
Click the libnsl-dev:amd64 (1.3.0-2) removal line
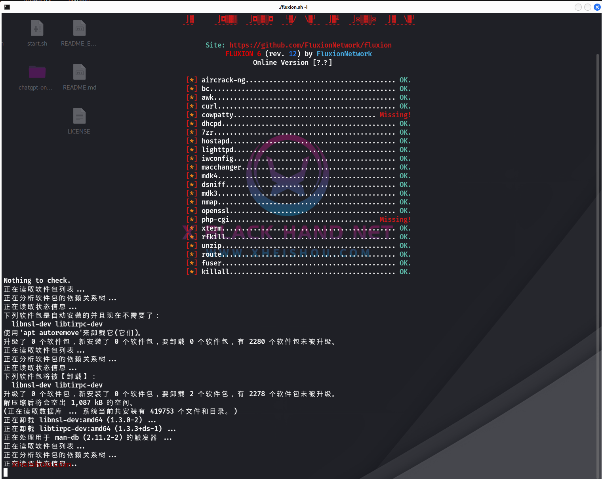coord(80,420)
